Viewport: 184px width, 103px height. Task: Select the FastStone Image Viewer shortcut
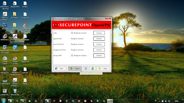coord(15,71)
